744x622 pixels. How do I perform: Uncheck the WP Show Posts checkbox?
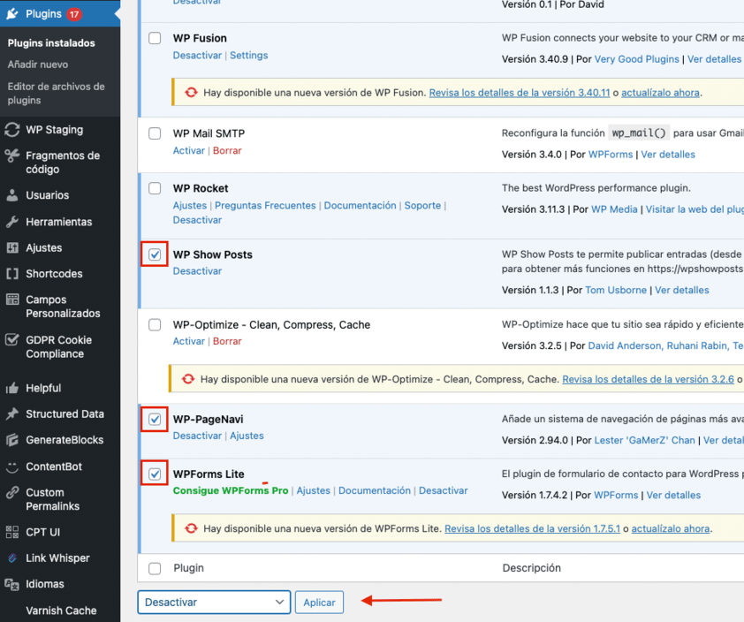tap(155, 254)
